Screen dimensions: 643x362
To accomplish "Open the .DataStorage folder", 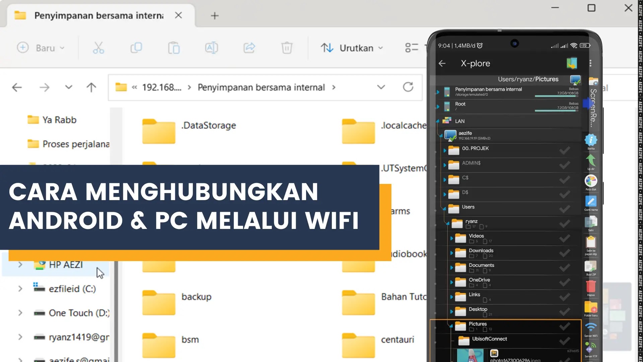I will pyautogui.click(x=159, y=131).
